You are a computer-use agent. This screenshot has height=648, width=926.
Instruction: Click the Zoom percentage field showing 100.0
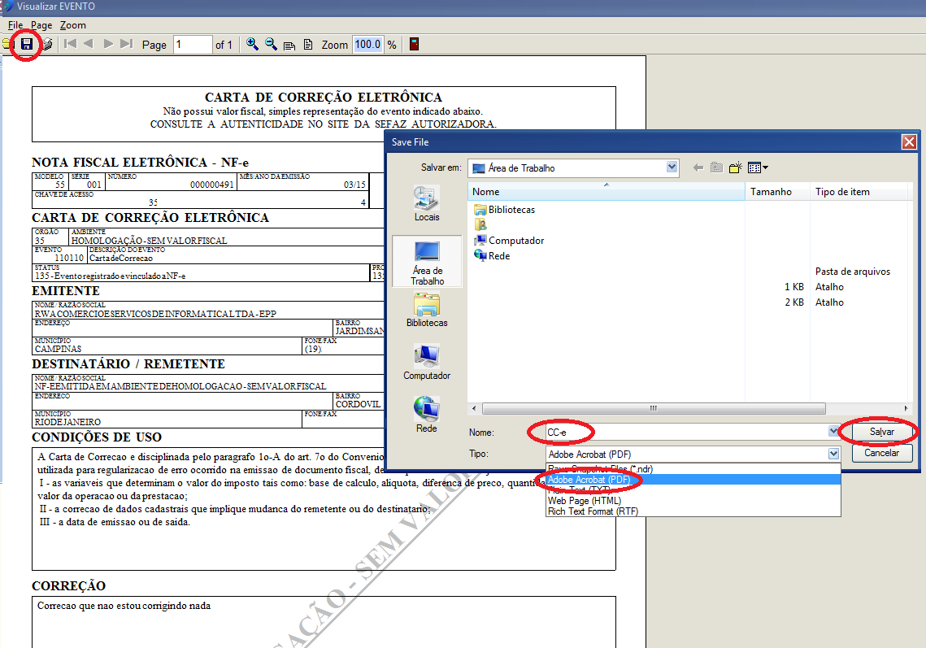(x=367, y=44)
